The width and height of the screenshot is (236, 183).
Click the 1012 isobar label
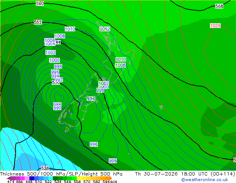pos(105,29)
